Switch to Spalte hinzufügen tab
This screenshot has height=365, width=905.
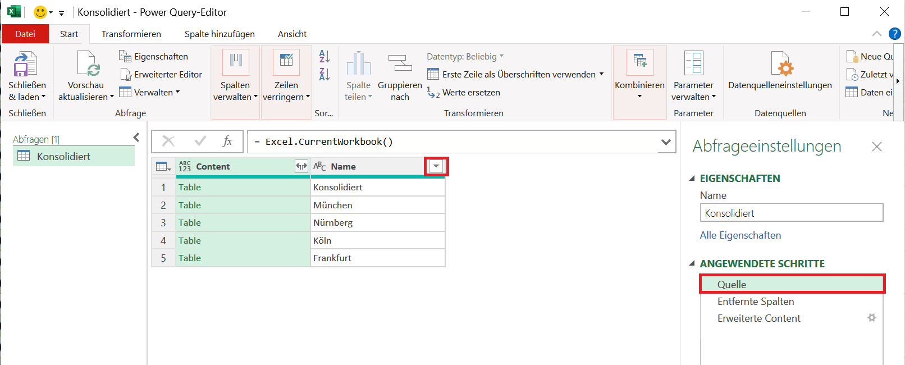220,34
